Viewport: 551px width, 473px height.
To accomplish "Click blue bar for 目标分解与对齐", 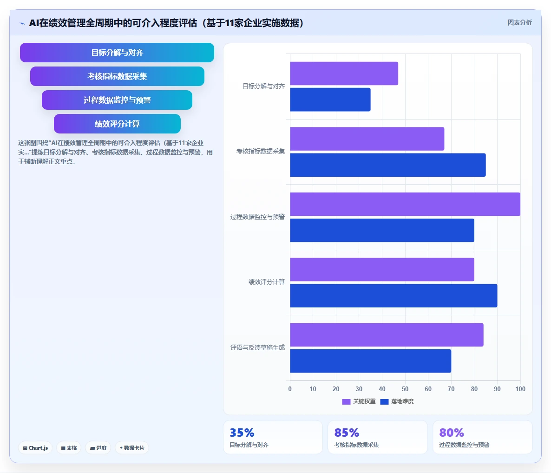I will point(330,100).
